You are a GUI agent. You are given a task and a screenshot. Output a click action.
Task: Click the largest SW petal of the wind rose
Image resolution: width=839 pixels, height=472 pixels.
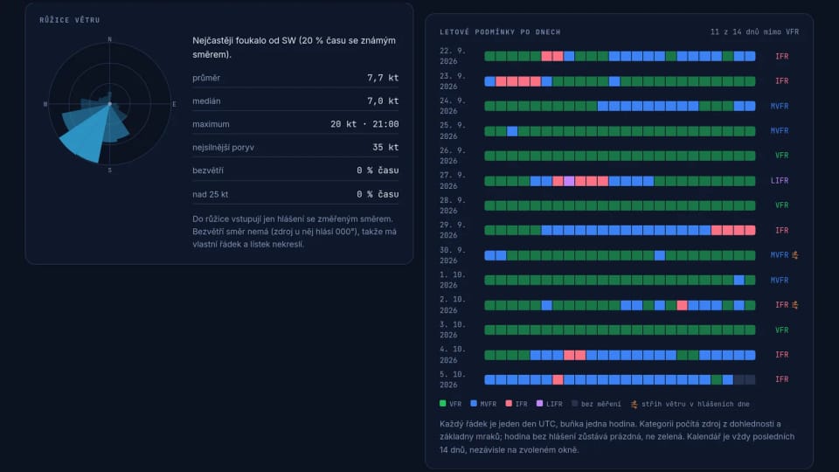click(x=86, y=138)
